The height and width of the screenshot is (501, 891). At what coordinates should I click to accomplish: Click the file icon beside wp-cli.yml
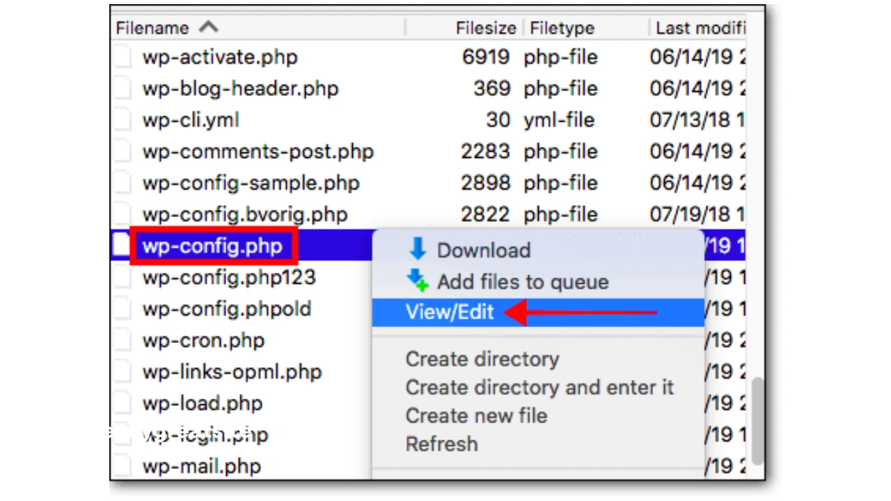(x=122, y=120)
